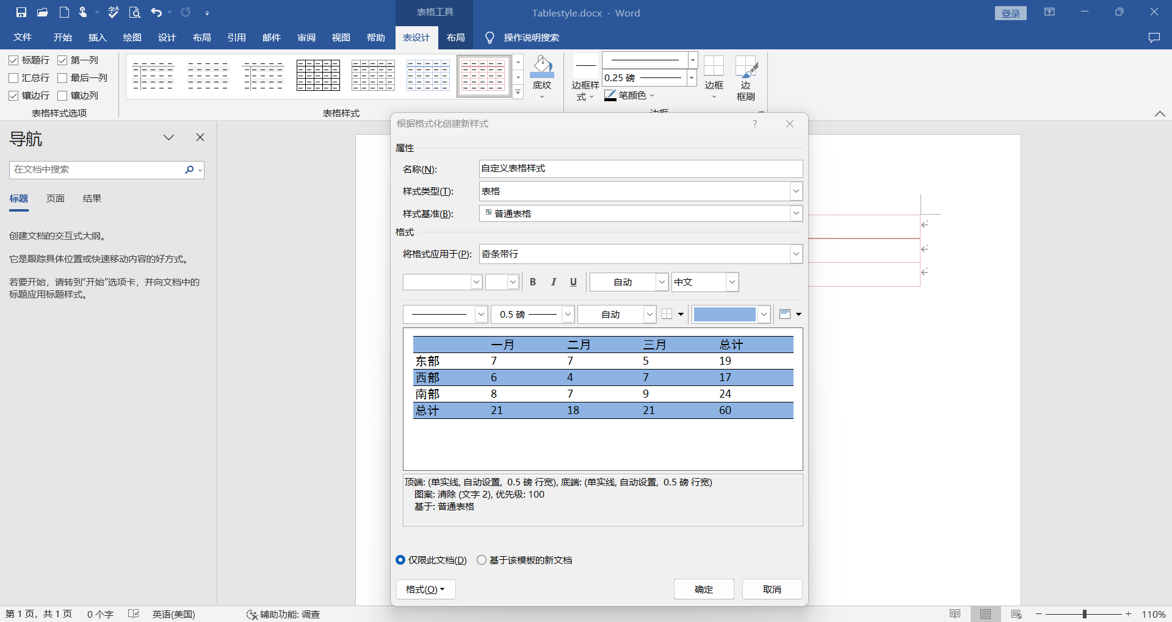Switch to the 布局 table tools tab
1172x622 pixels.
(455, 38)
